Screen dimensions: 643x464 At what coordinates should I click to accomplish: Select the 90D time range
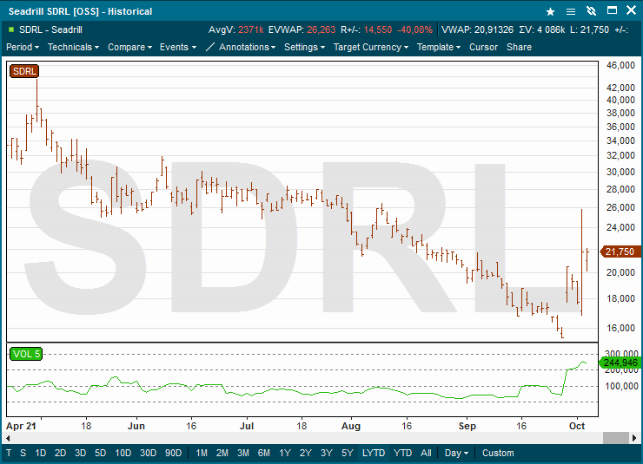(x=173, y=453)
